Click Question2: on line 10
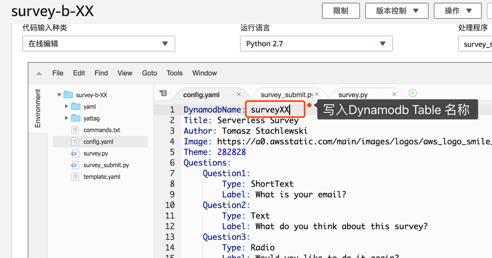Viewport: 492px width, 258px height. (x=226, y=206)
